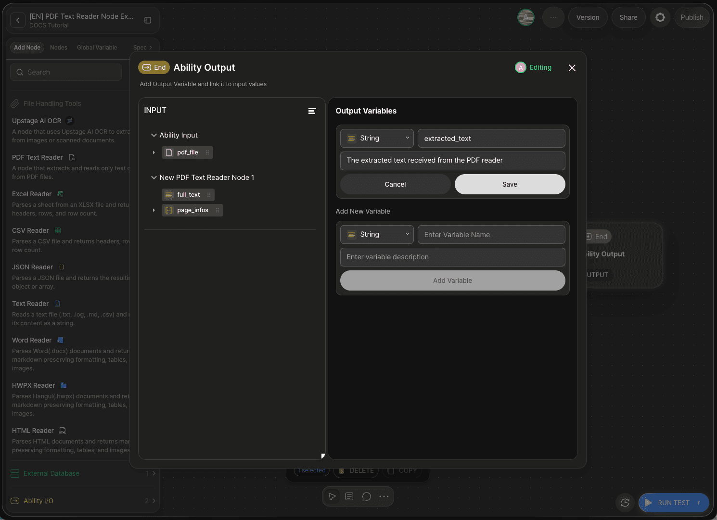This screenshot has height=520, width=717.
Task: Expand the pdf_file variable arrow
Action: click(154, 152)
